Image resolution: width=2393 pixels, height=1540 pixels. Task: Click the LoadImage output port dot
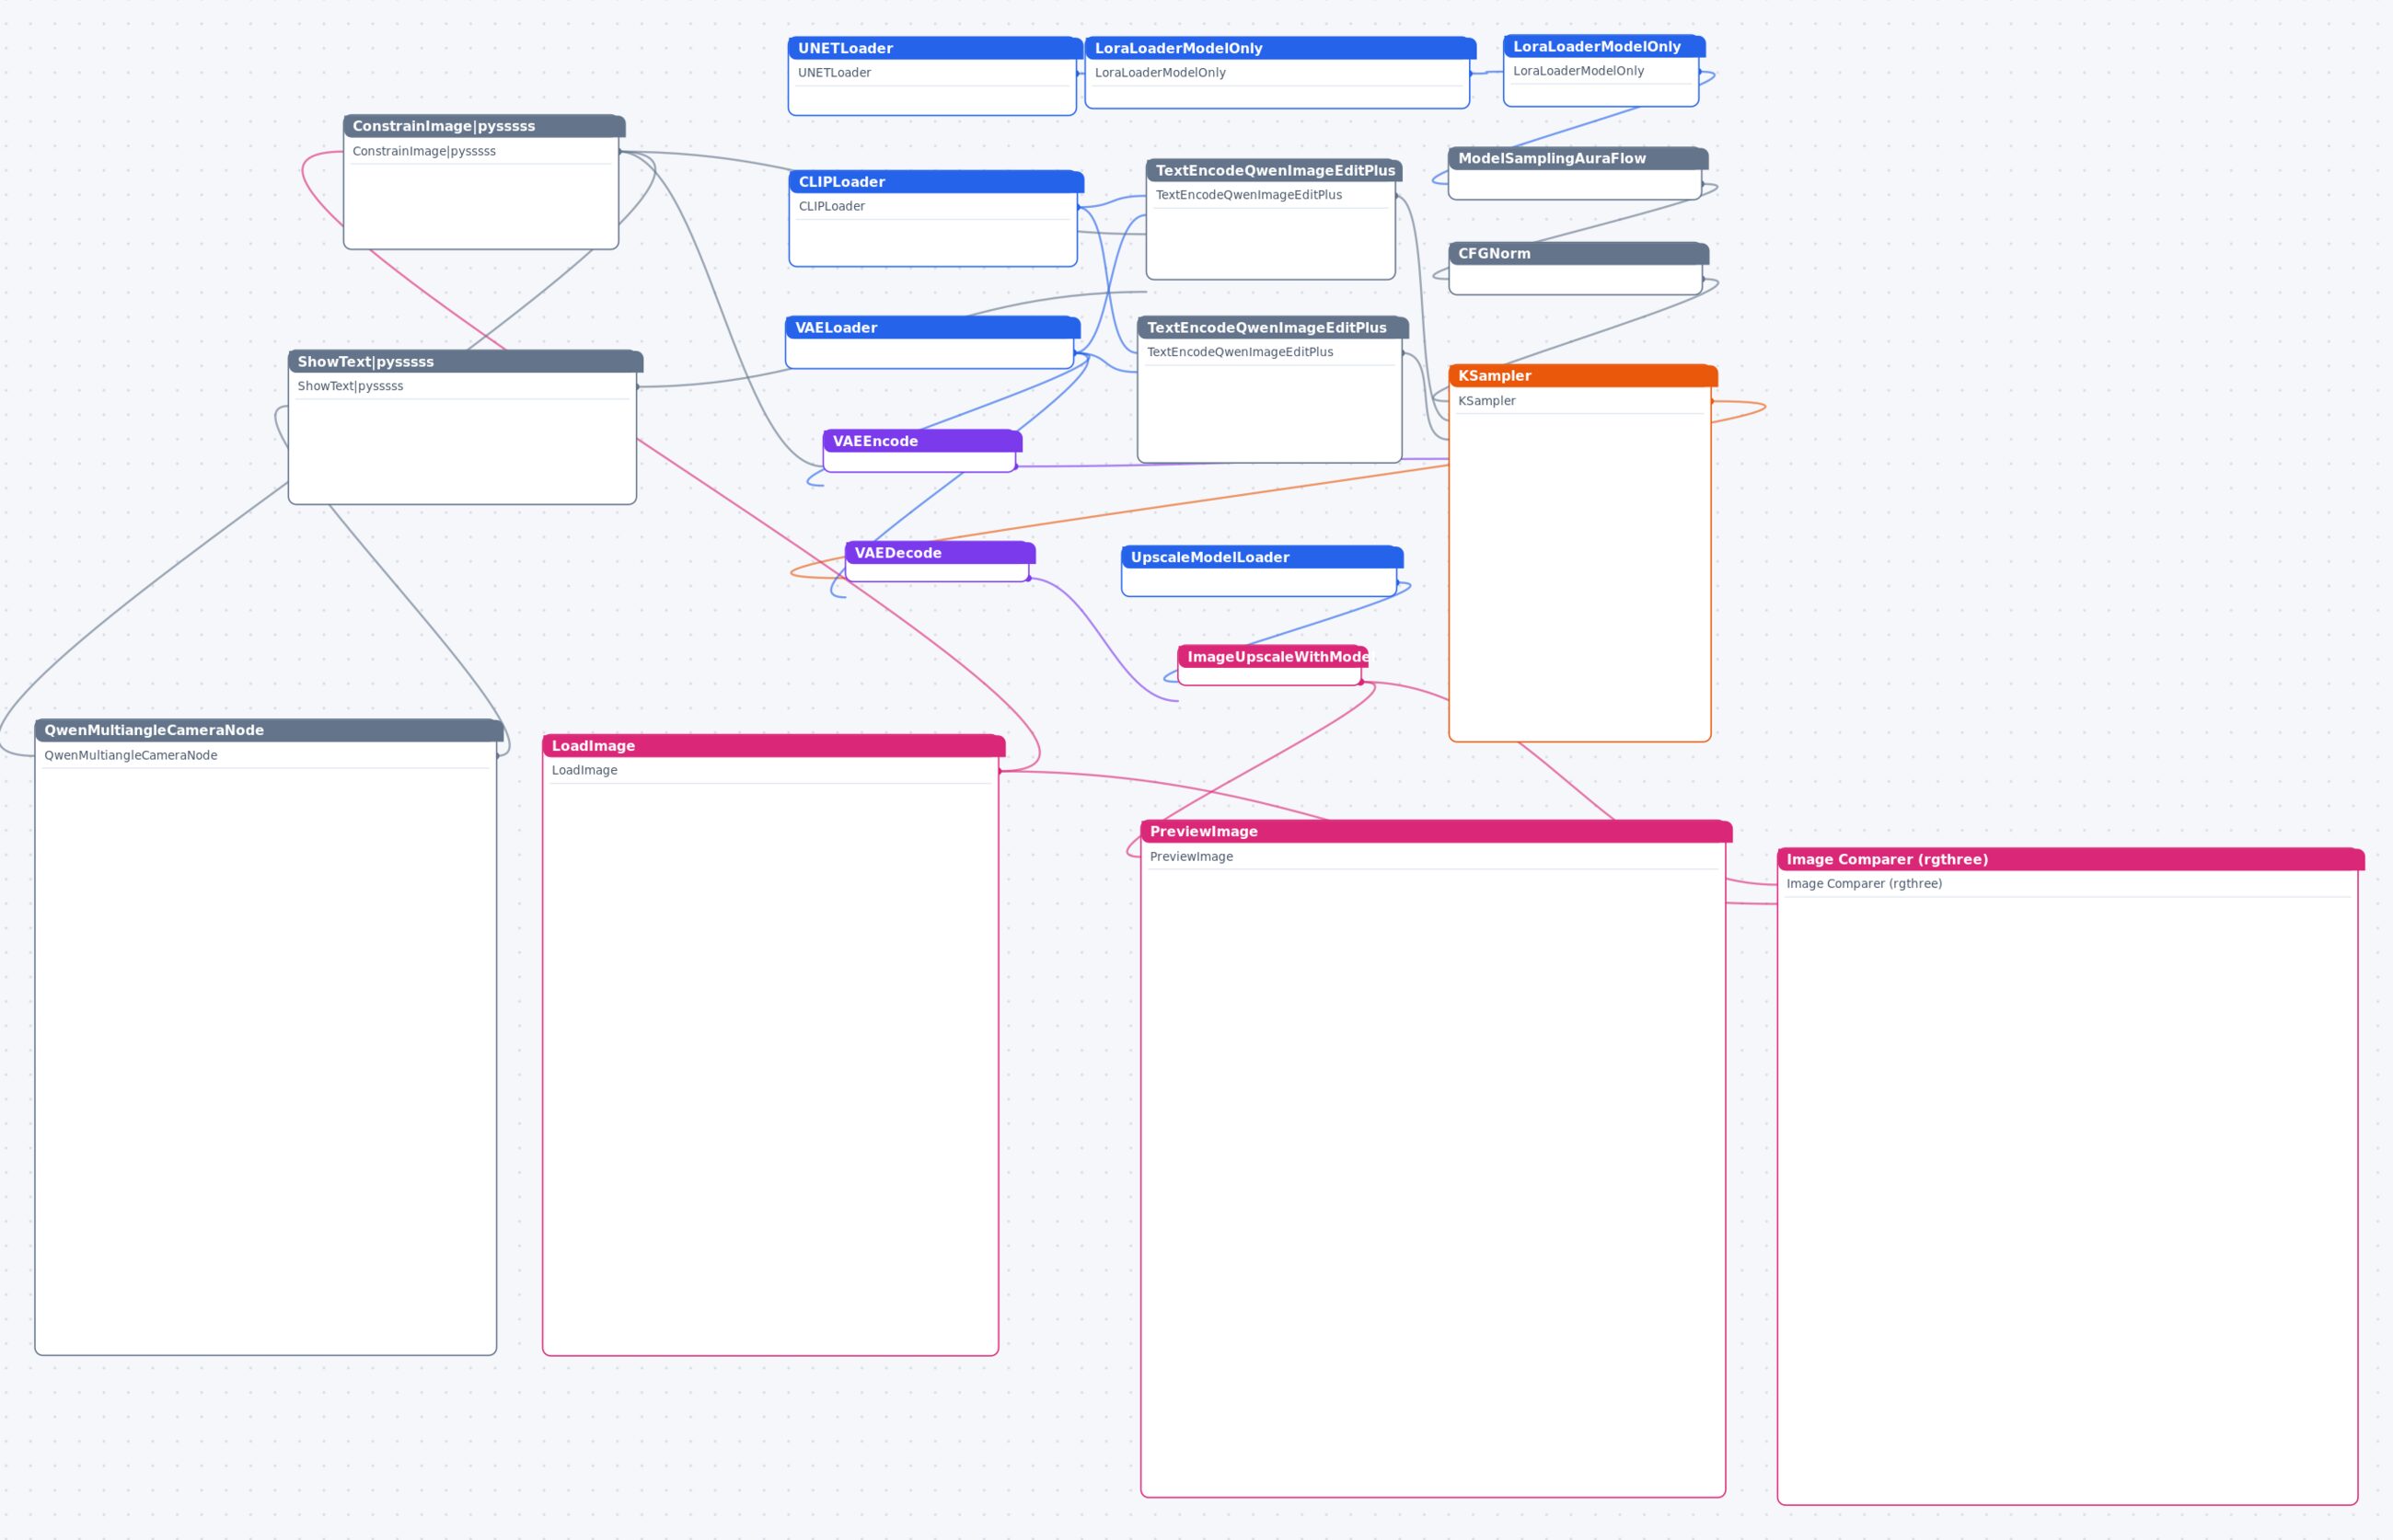click(1000, 771)
